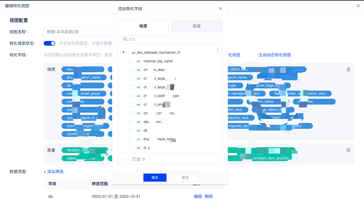Image resolution: width=364 pixels, height=203 pixels.
Task: Select the yx_sku_dailysale_bychannel_cf table checkbox
Action: tap(128, 53)
